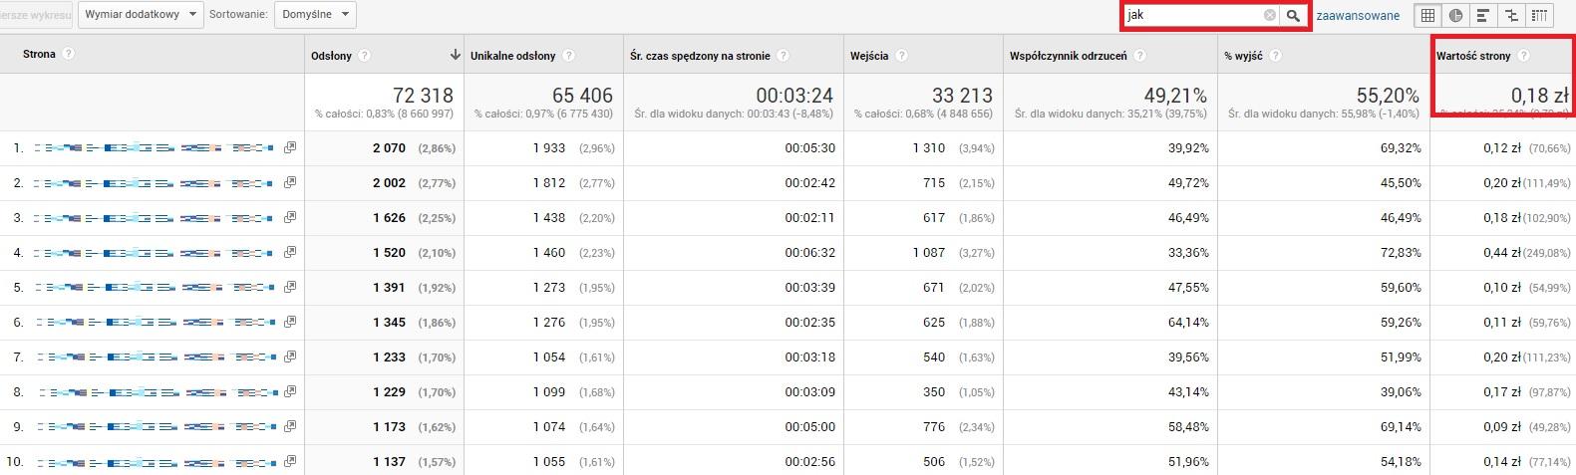The width and height of the screenshot is (1576, 475).
Task: Open the page URL in row 4
Action: pos(155,253)
